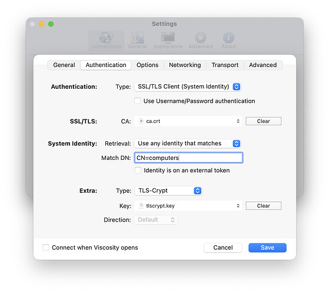Enable Connect when Viscosity opens
The width and height of the screenshot is (329, 294).
pos(46,248)
